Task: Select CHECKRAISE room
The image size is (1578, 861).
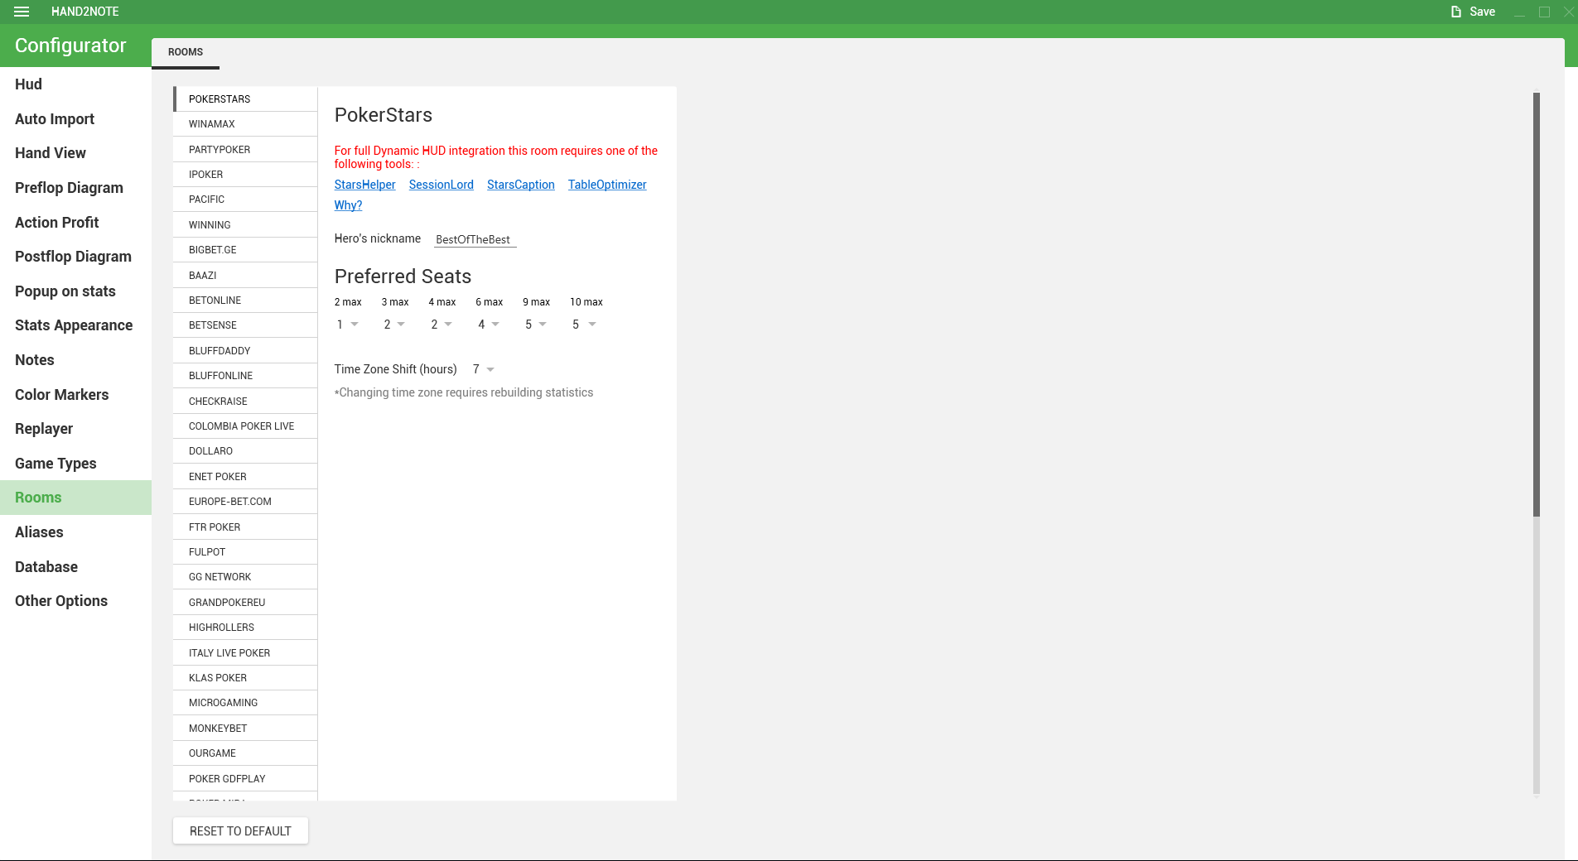Action: (245, 402)
